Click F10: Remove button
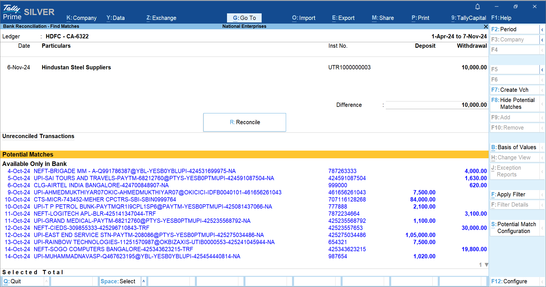546x287 pixels. (515, 128)
